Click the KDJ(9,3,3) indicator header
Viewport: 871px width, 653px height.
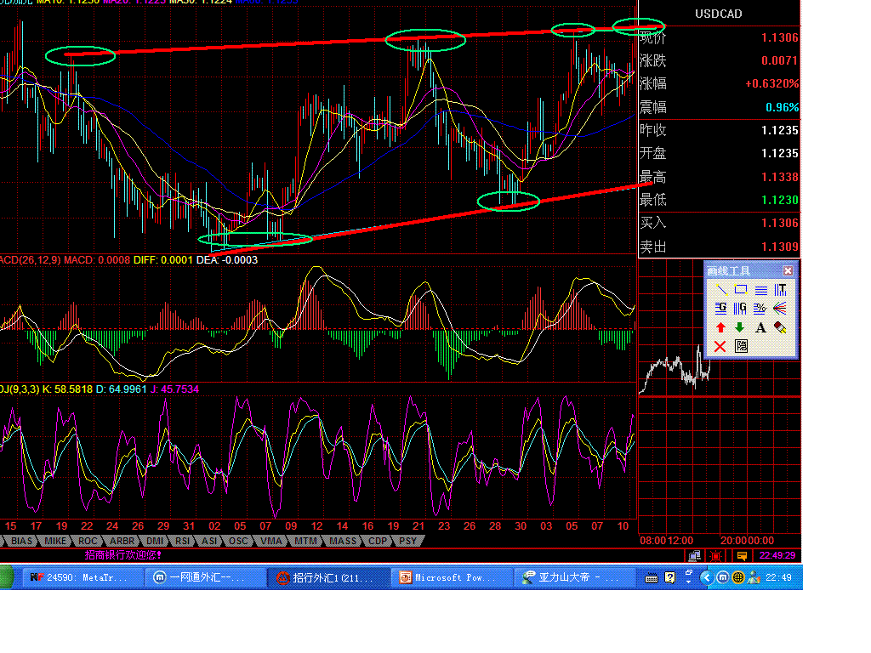click(x=20, y=389)
